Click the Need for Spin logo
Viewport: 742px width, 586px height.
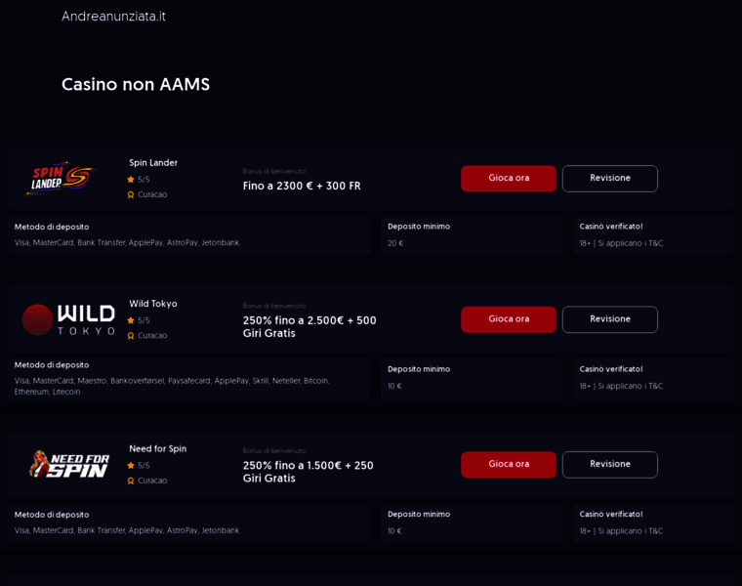tap(68, 464)
